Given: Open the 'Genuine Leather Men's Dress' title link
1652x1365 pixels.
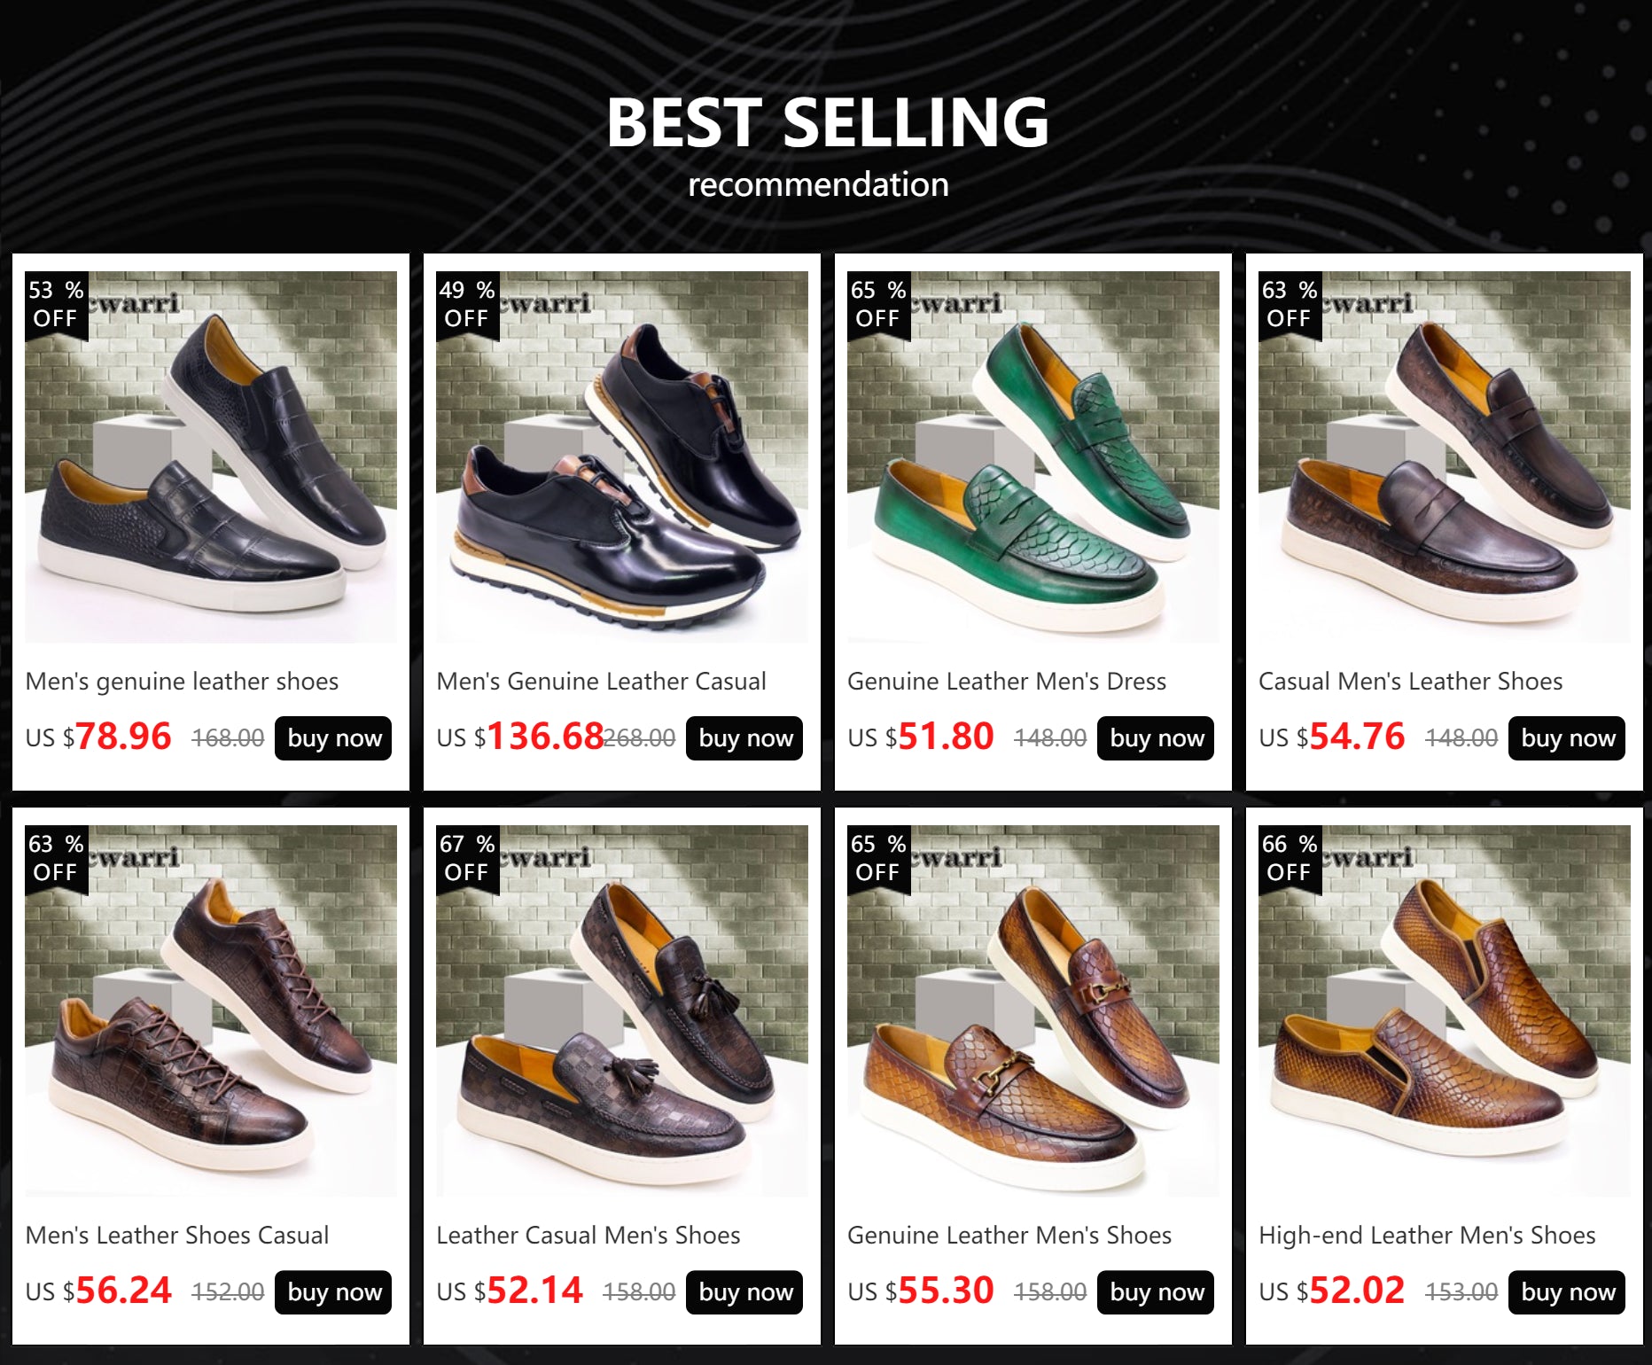Looking at the screenshot, I should pyautogui.click(x=1007, y=681).
